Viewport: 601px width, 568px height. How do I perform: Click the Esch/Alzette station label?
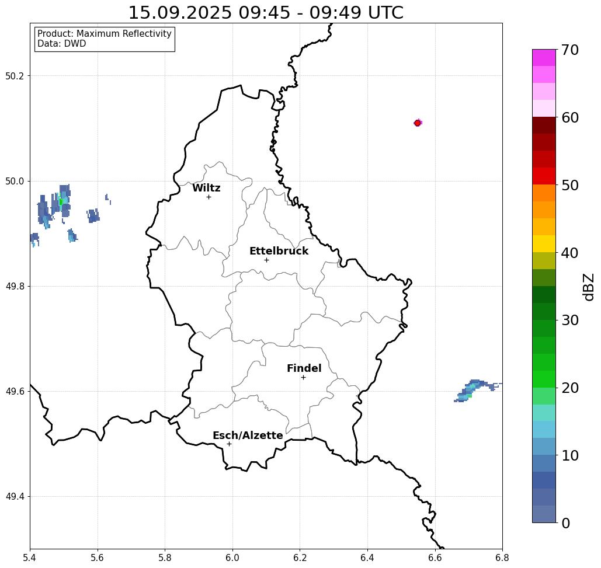(x=248, y=435)
